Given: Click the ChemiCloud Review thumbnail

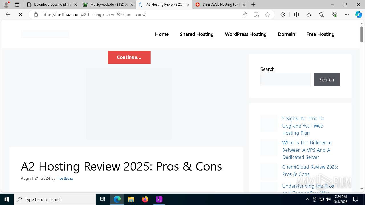Looking at the screenshot, I should (x=269, y=171).
